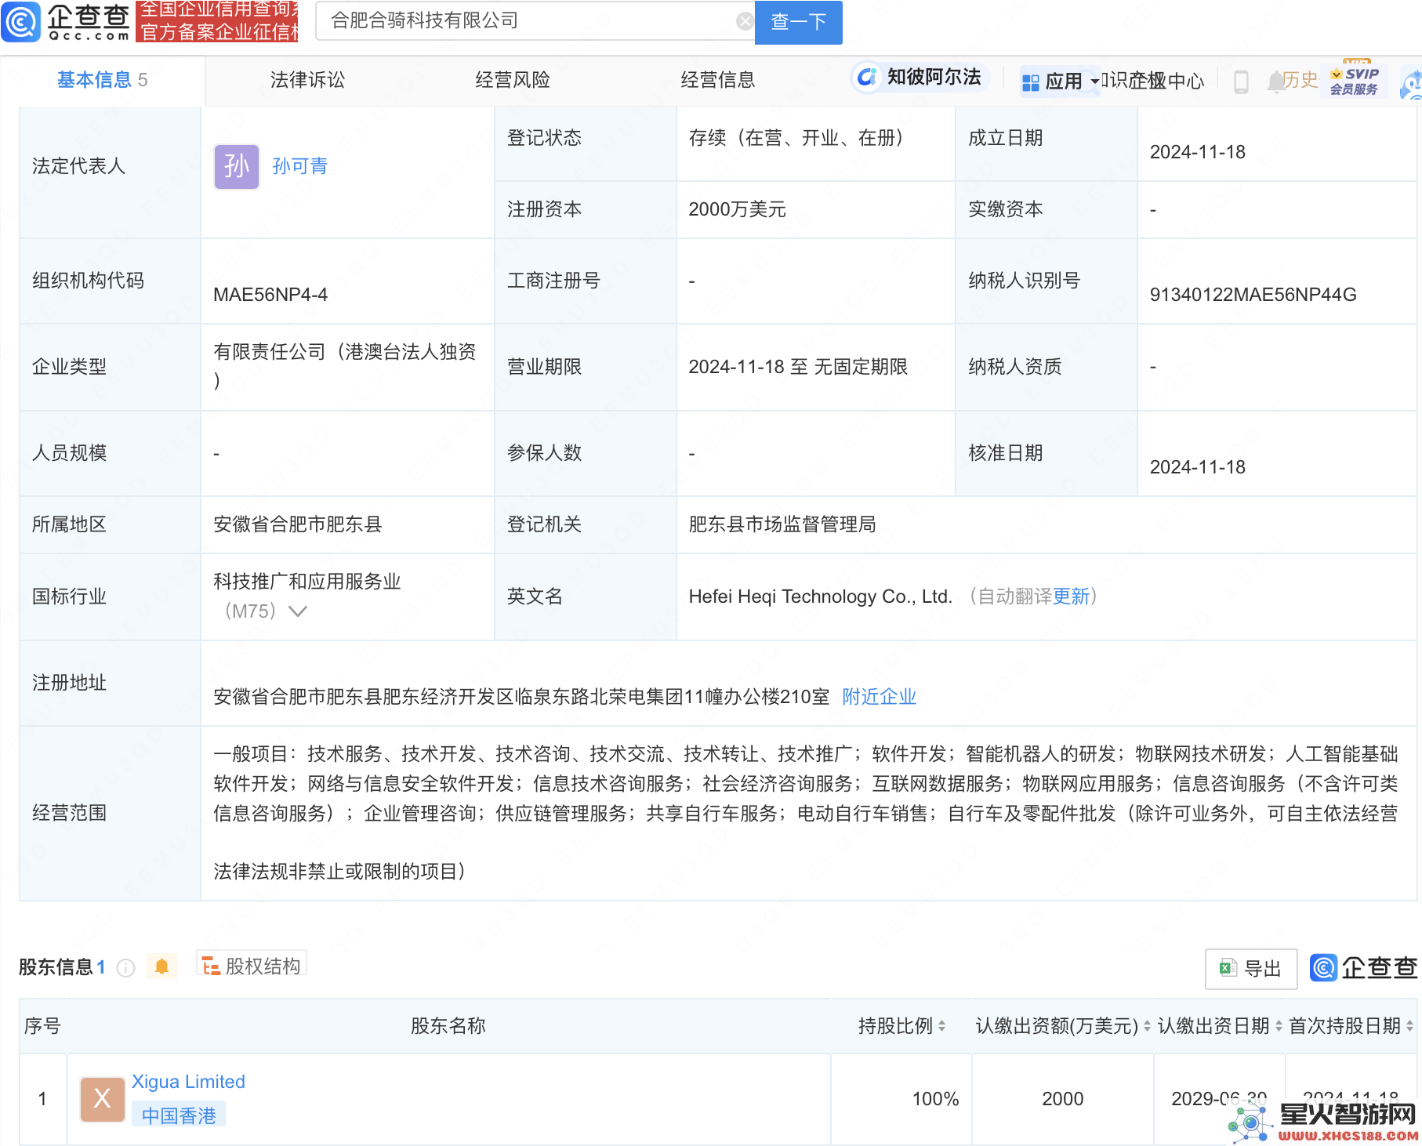Switch to the 经营信息 tab
The image size is (1422, 1146).
click(x=718, y=80)
